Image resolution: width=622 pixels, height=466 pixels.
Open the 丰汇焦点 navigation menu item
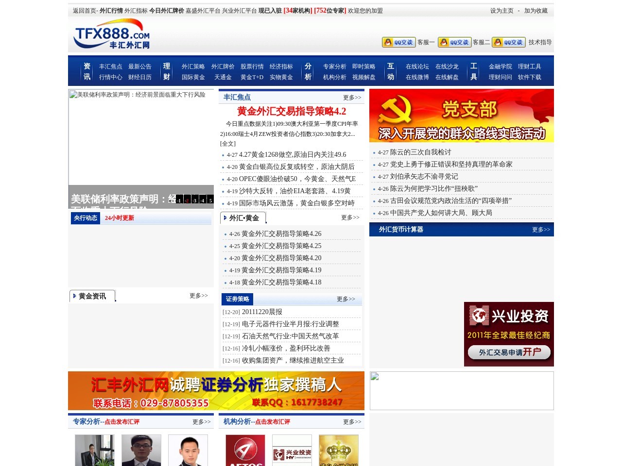click(111, 65)
